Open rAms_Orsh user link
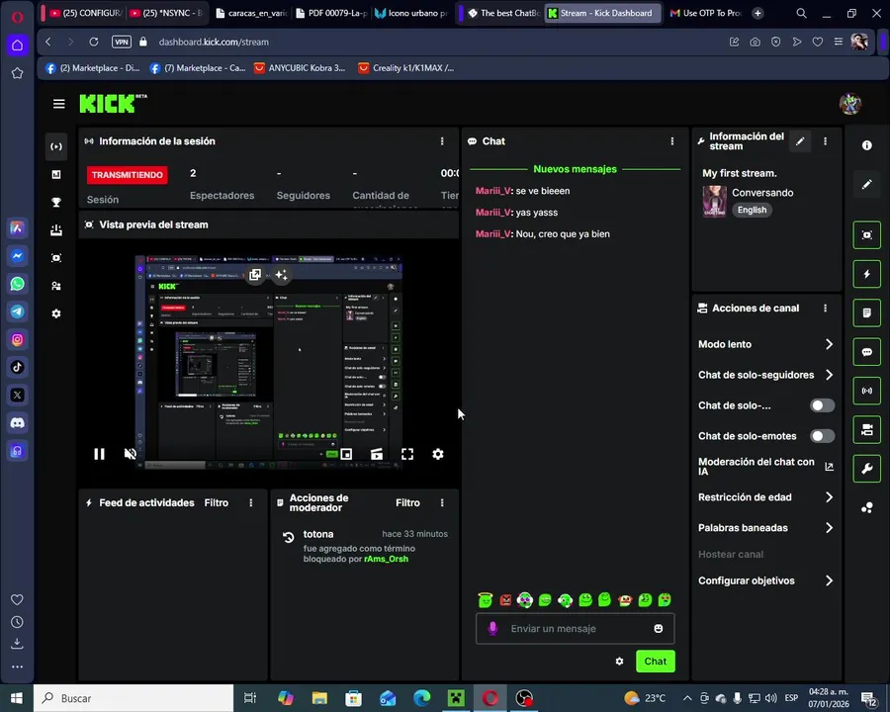This screenshot has height=712, width=890. coord(386,560)
